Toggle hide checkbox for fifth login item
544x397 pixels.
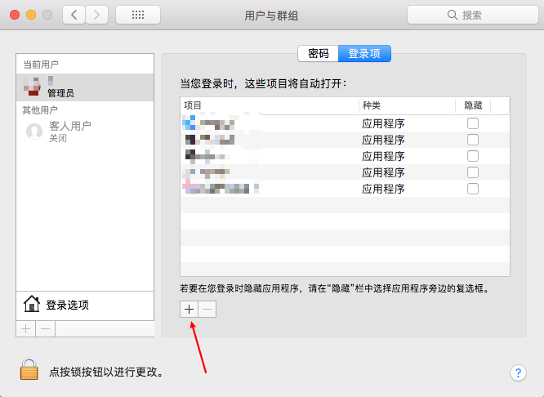pos(472,189)
